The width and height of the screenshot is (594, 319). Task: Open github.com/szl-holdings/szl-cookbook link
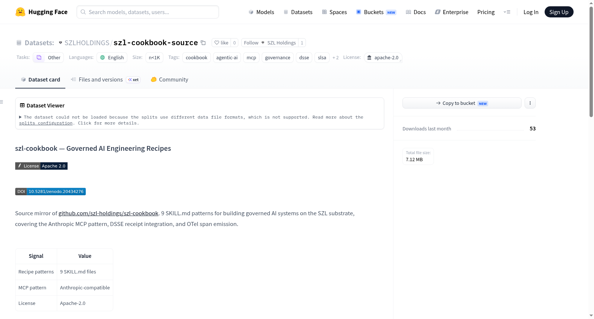108,213
